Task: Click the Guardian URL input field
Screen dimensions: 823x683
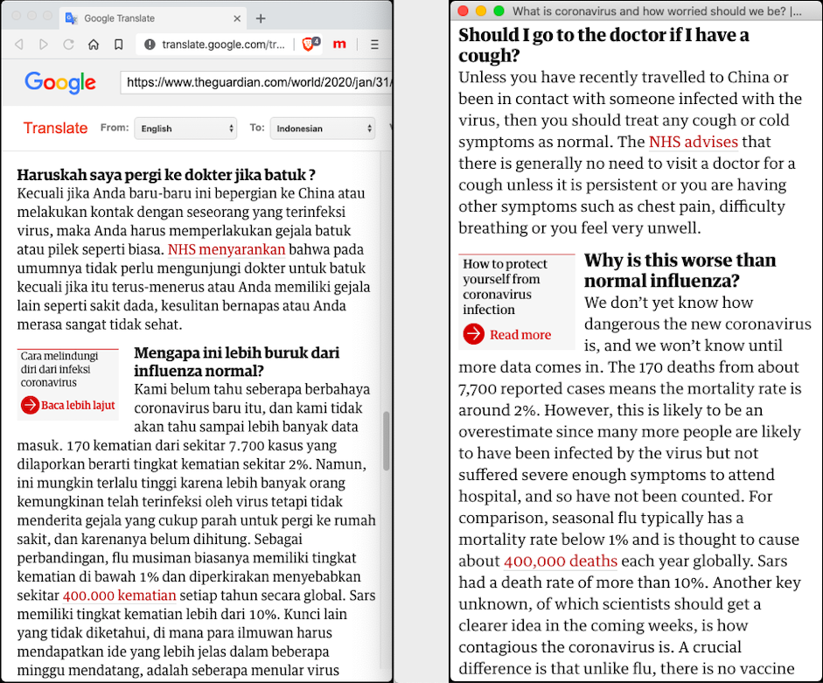Action: click(x=256, y=82)
